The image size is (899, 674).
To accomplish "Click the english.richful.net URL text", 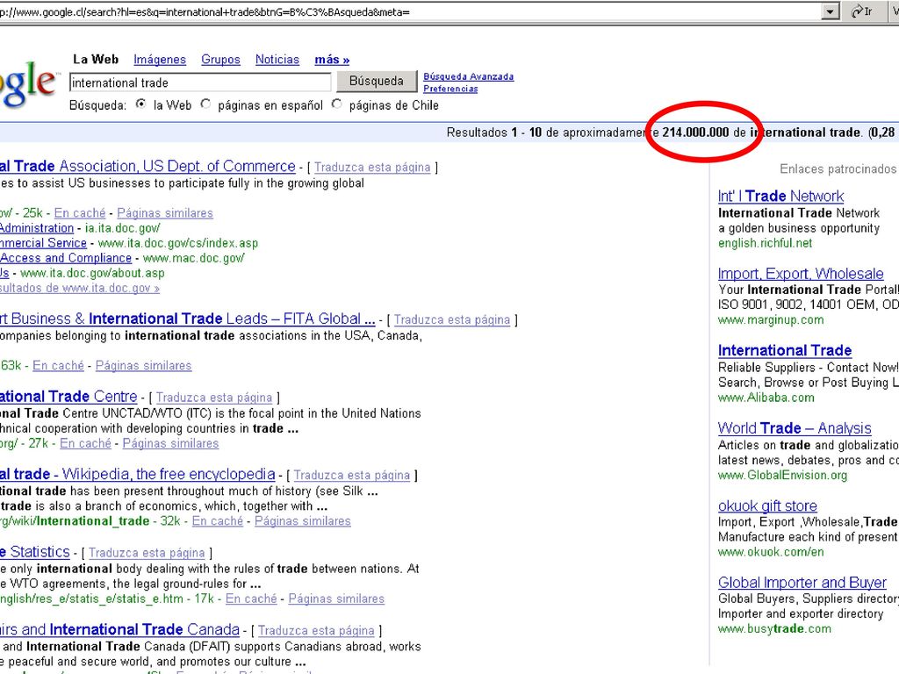I will coord(765,243).
